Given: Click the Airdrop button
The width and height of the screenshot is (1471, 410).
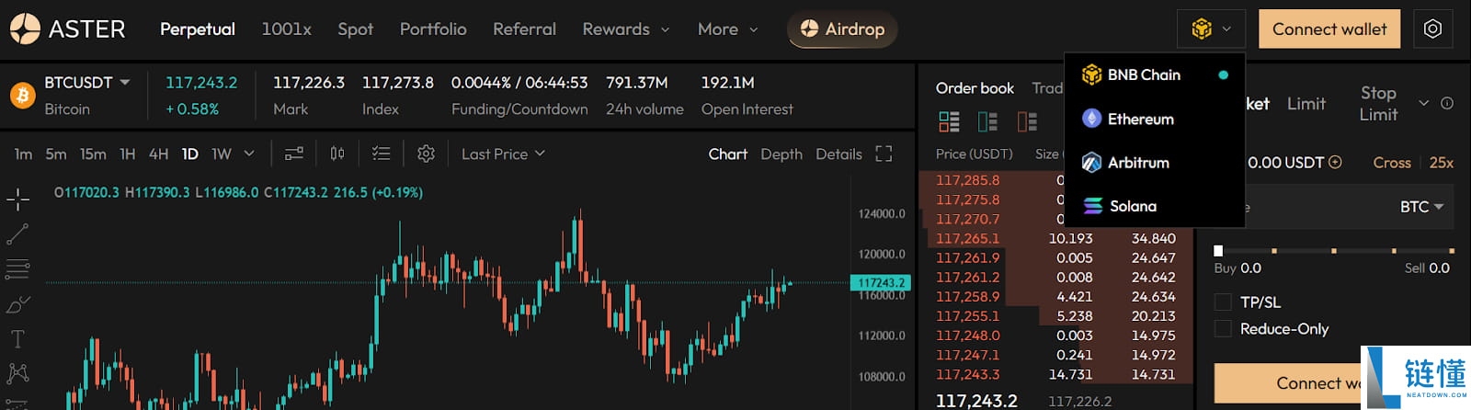Looking at the screenshot, I should click(x=842, y=29).
